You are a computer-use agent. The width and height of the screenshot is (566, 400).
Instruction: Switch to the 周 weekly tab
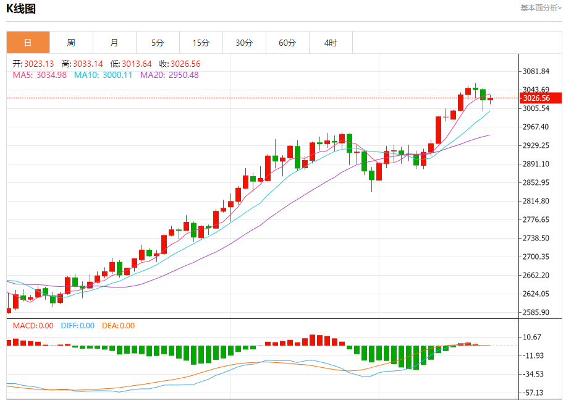71,43
